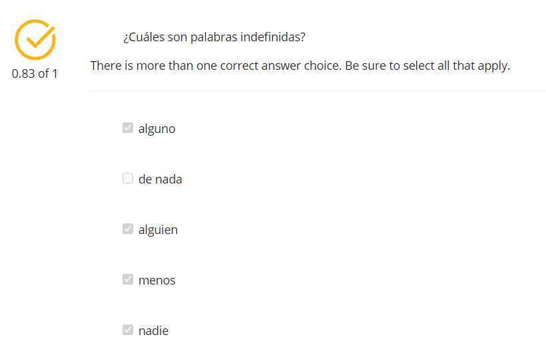
Task: Click the horizontal divider below the instructions
Action: (x=317, y=90)
